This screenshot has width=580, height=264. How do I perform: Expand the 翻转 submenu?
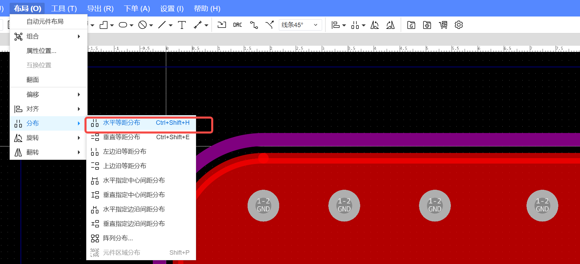click(48, 152)
